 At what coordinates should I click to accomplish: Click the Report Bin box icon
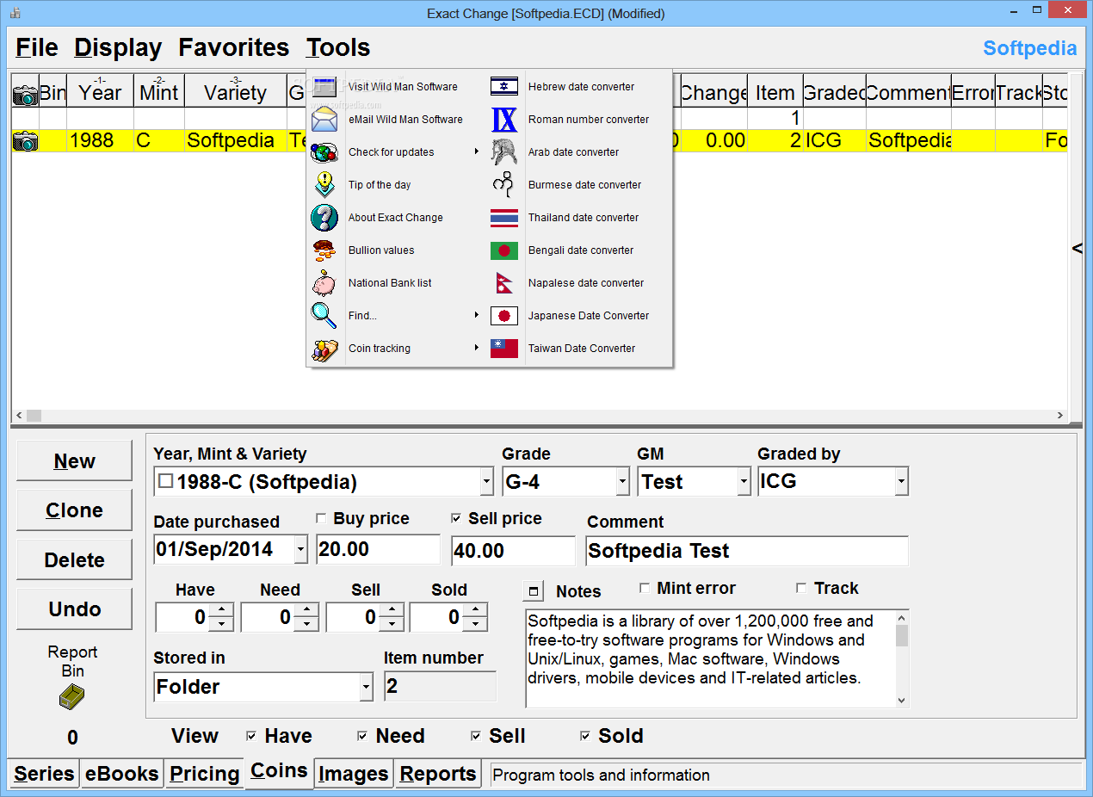point(72,697)
